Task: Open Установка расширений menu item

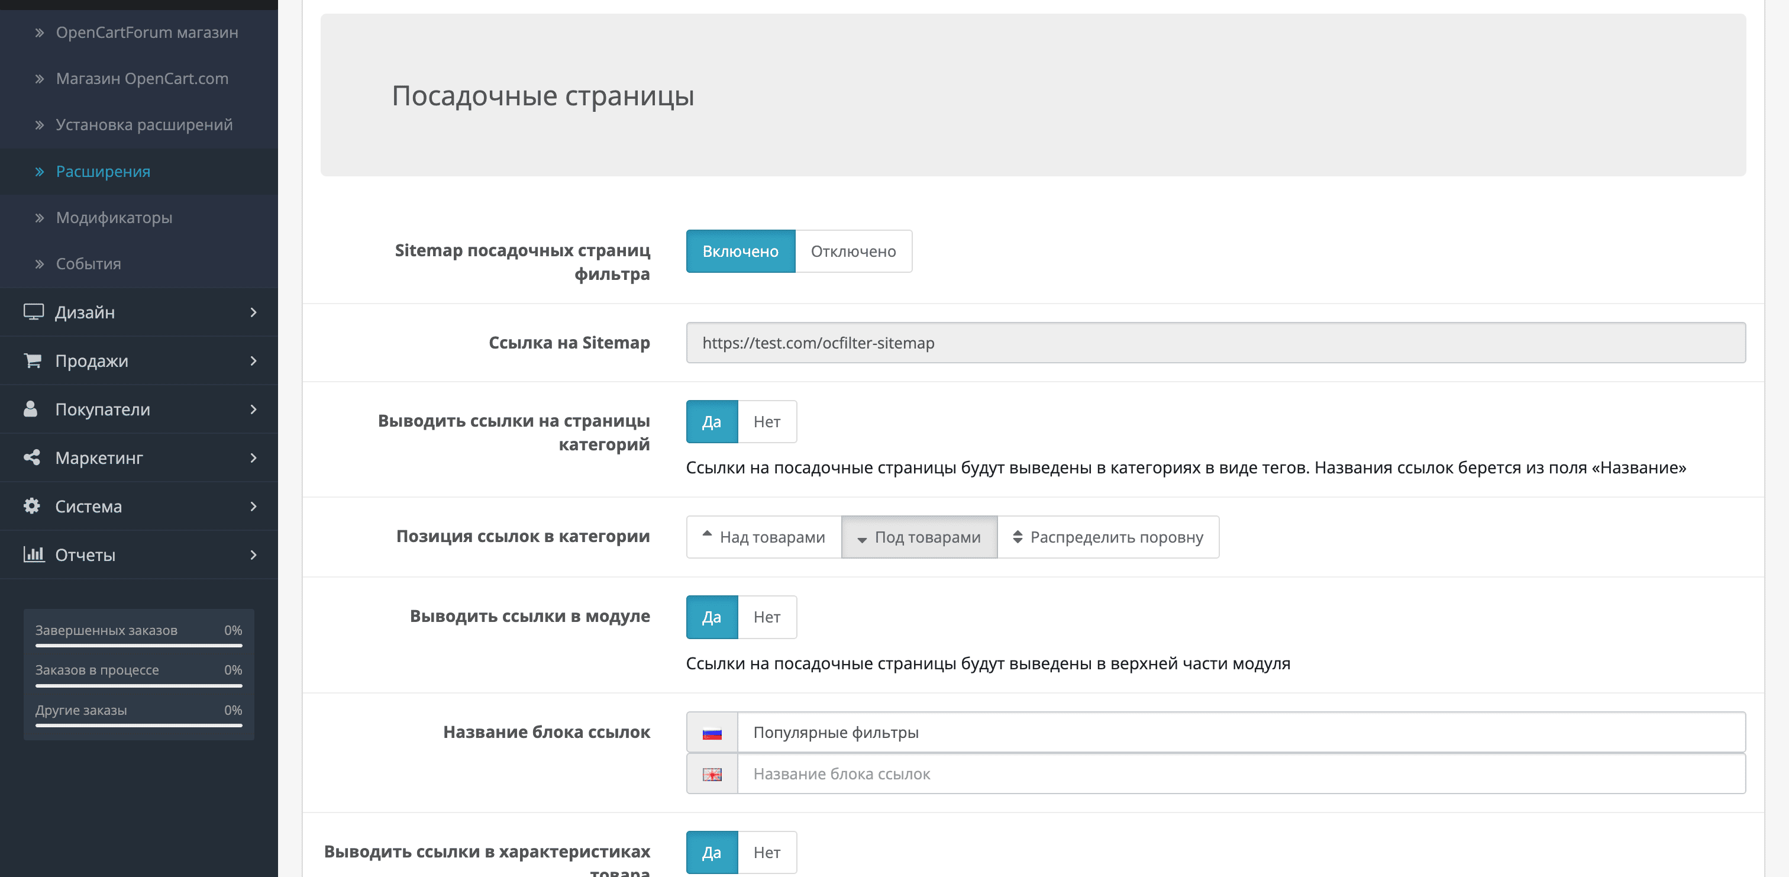Action: tap(139, 125)
